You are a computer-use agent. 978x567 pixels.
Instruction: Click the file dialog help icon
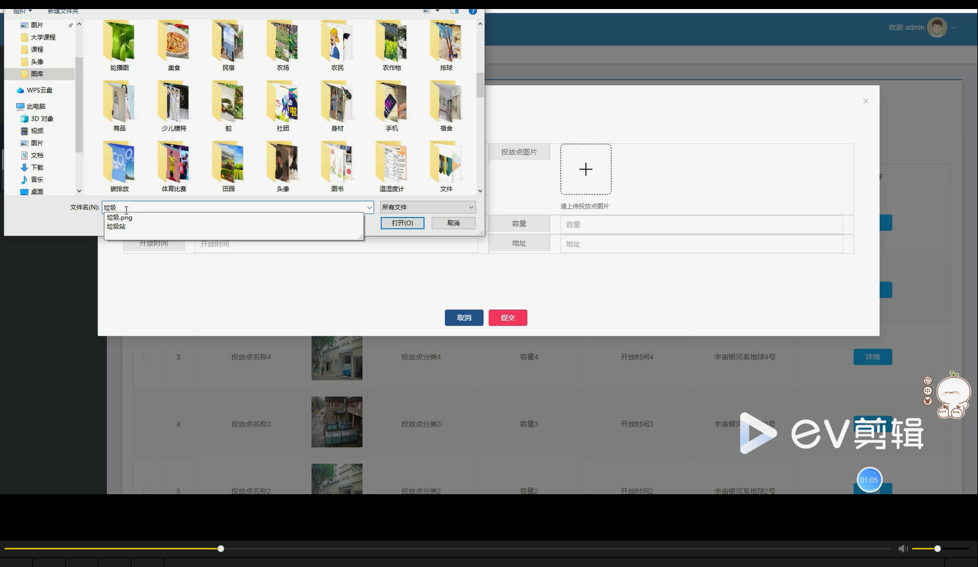pyautogui.click(x=473, y=11)
